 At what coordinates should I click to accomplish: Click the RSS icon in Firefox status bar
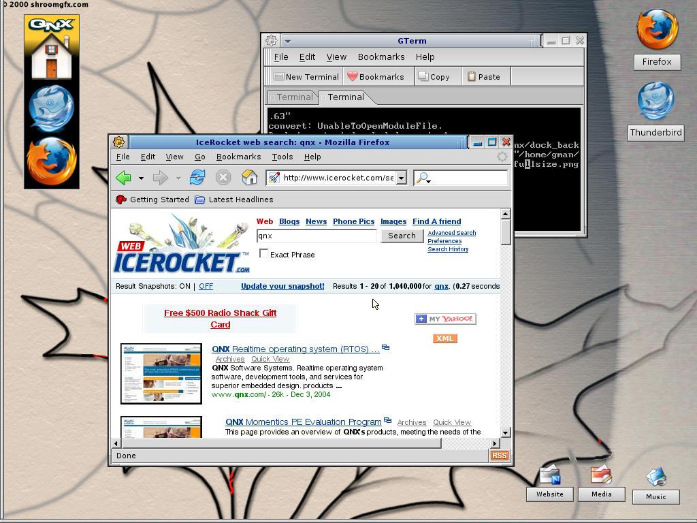pyautogui.click(x=499, y=456)
